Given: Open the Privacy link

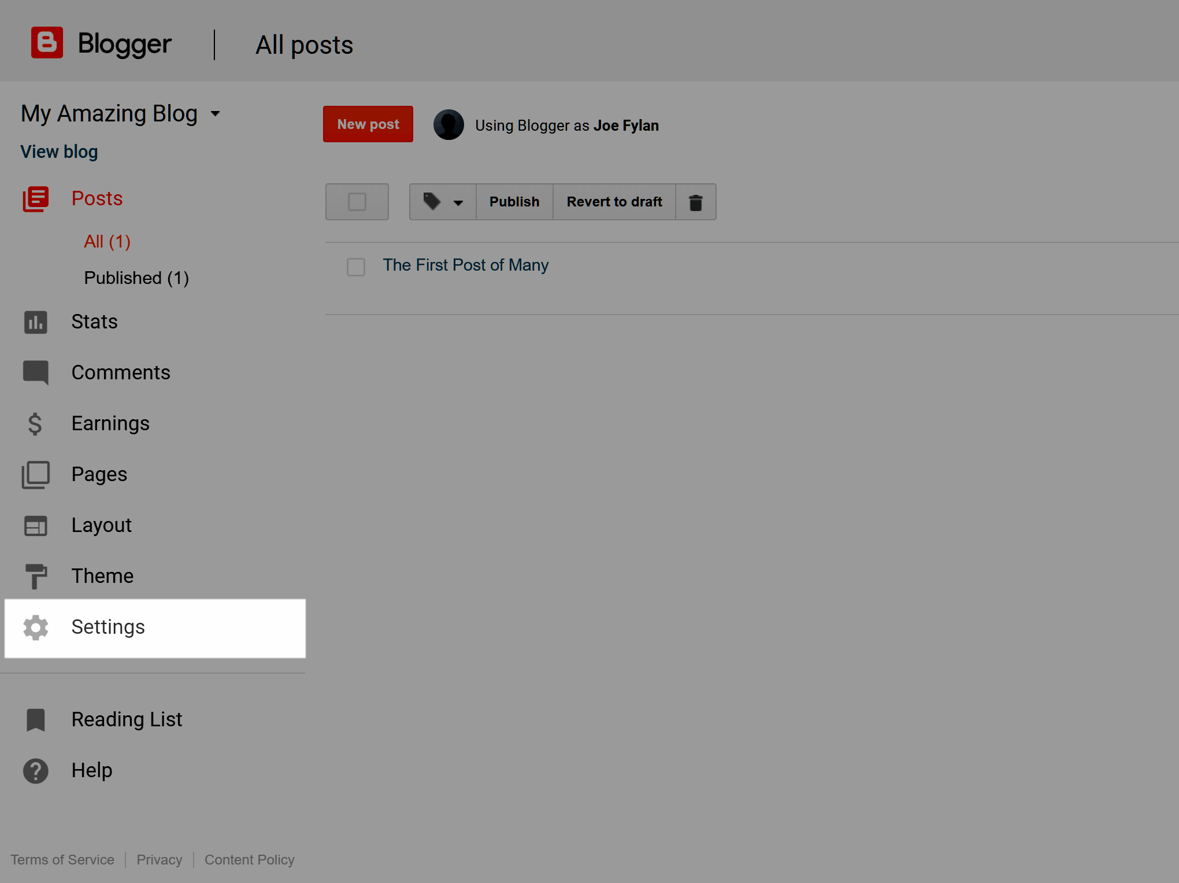Looking at the screenshot, I should pos(160,860).
